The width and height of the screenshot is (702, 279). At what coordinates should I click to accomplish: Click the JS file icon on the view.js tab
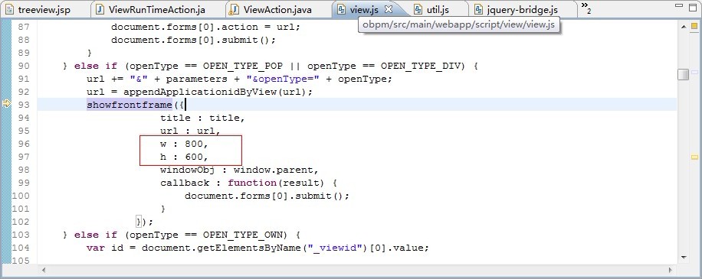[342, 9]
